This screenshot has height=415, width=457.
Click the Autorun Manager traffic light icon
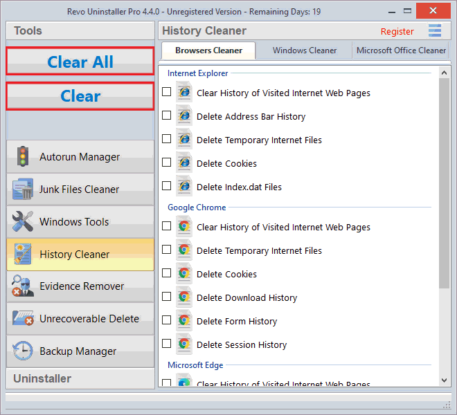(x=23, y=156)
